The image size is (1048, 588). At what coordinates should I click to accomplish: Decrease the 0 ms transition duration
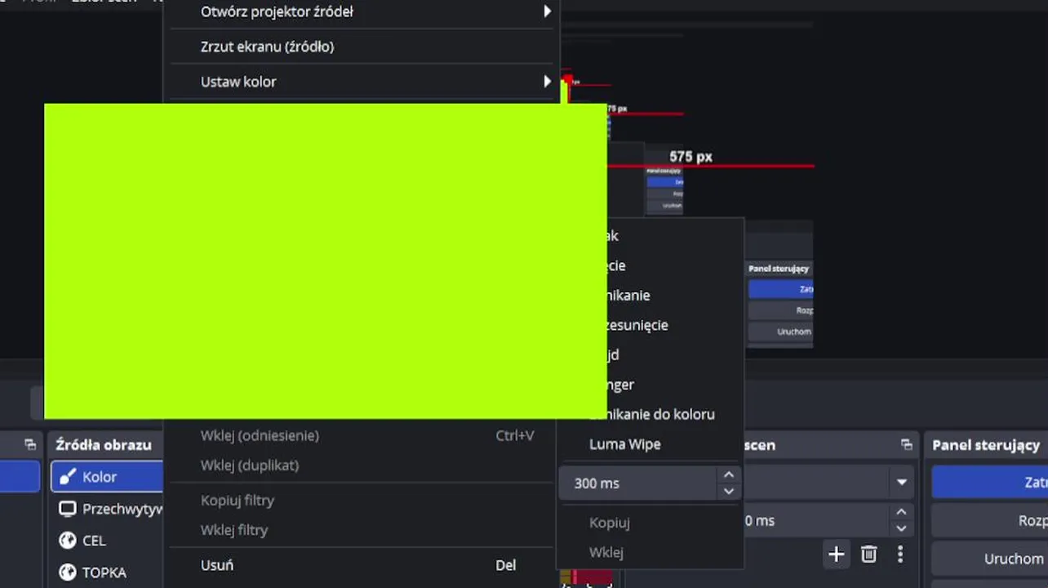click(901, 528)
